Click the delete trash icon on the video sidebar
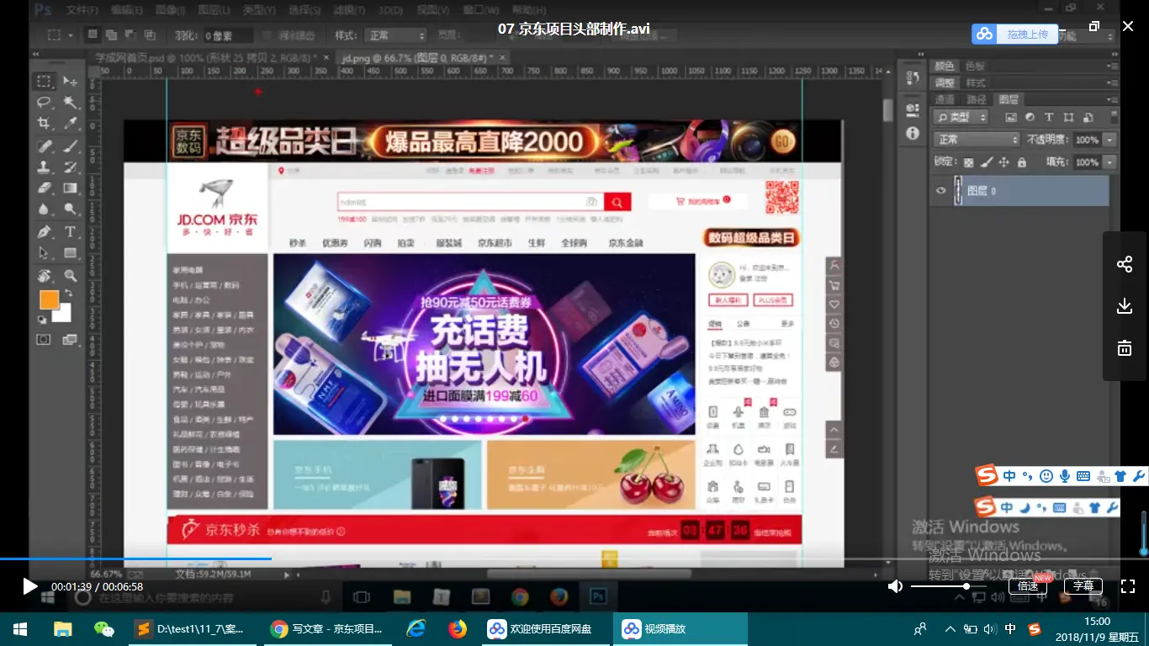This screenshot has height=646, width=1149. tap(1125, 347)
